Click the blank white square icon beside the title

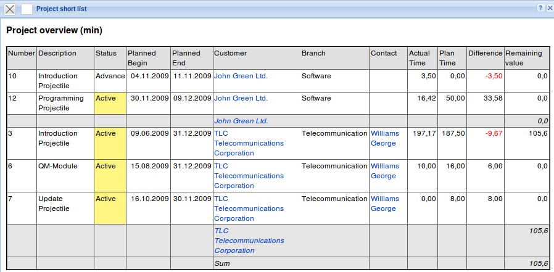(x=27, y=9)
